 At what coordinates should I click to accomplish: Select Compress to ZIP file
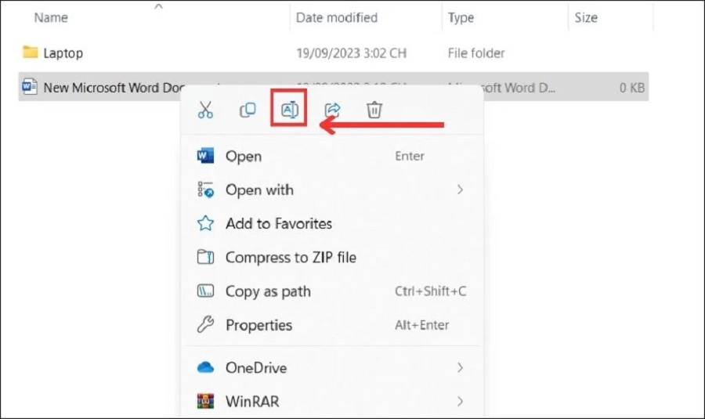[332, 257]
